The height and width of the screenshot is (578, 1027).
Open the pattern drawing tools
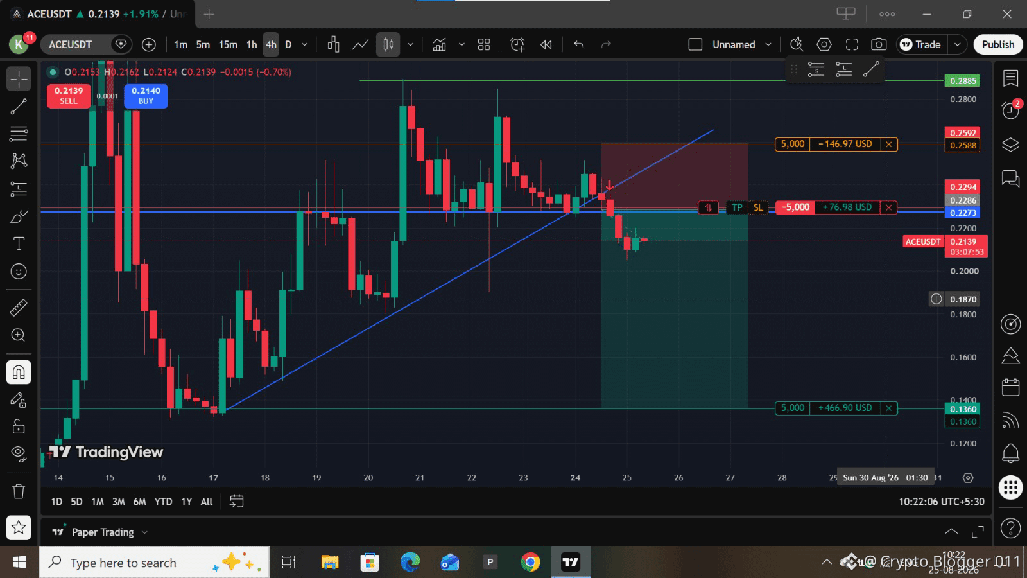click(19, 161)
